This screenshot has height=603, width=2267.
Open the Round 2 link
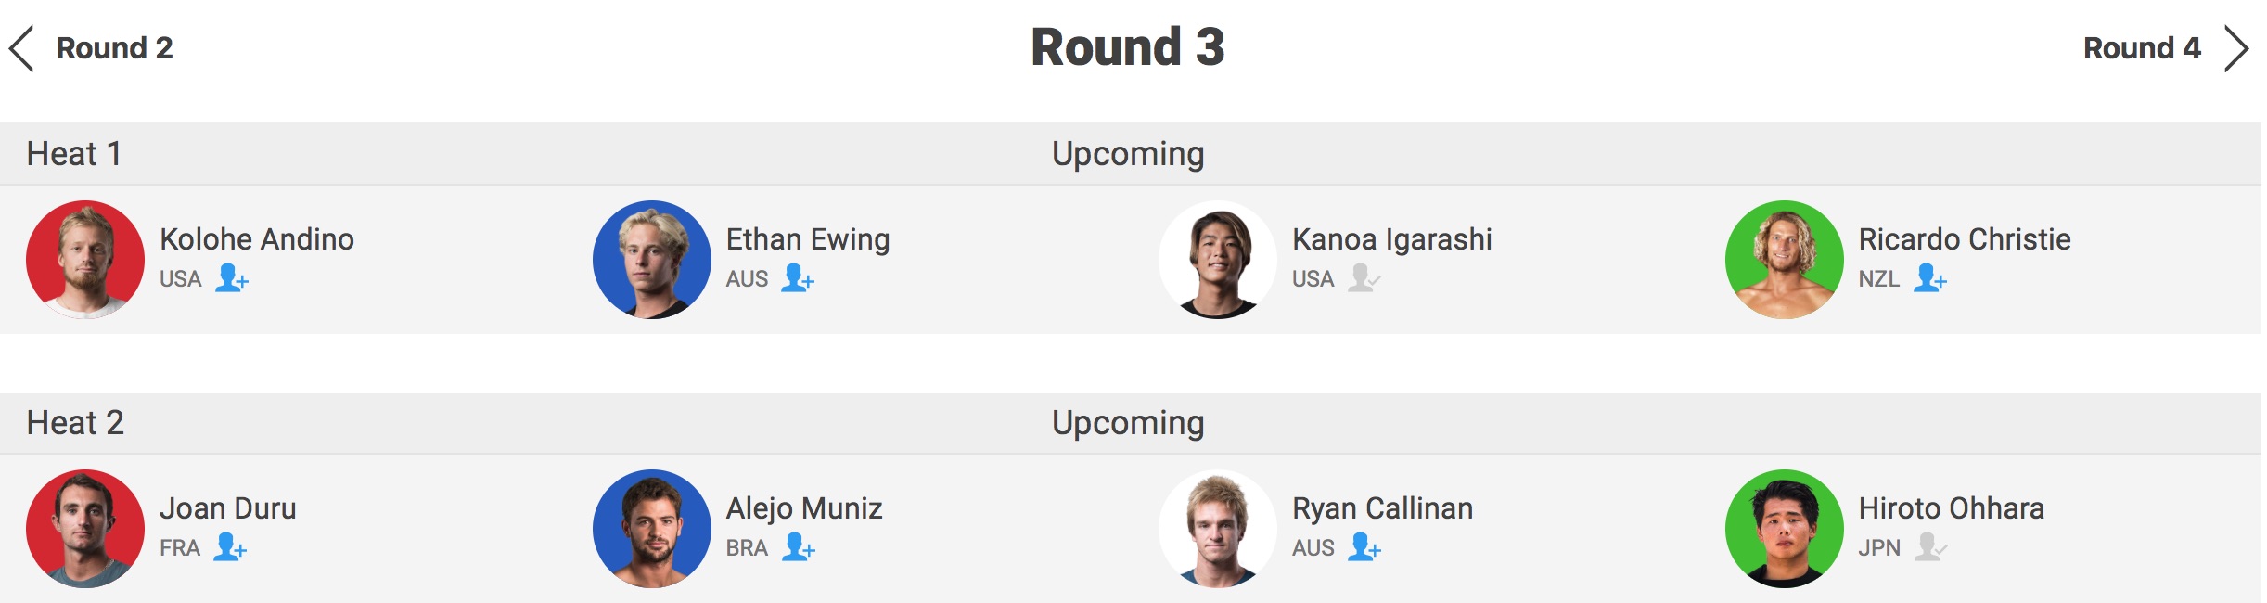(x=114, y=48)
